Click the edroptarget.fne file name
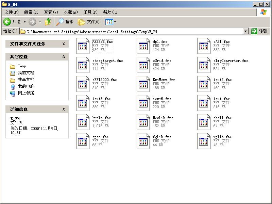Screen dimensions: 272x204 click(x=108, y=61)
